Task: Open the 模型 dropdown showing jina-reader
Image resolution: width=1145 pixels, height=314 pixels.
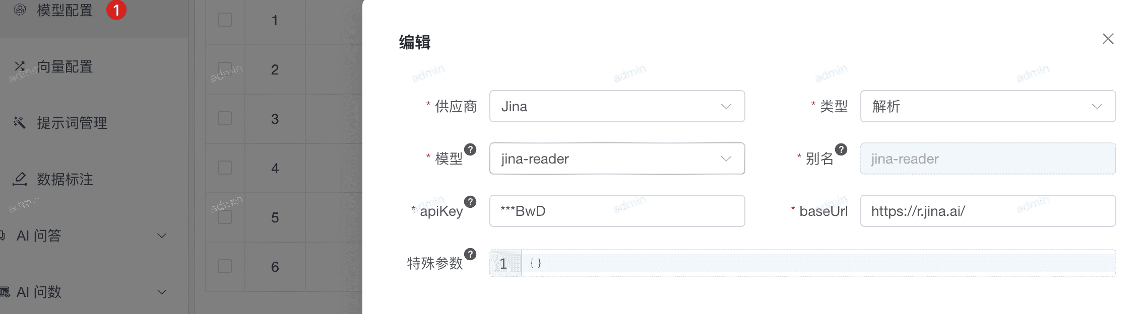Action: coord(617,159)
